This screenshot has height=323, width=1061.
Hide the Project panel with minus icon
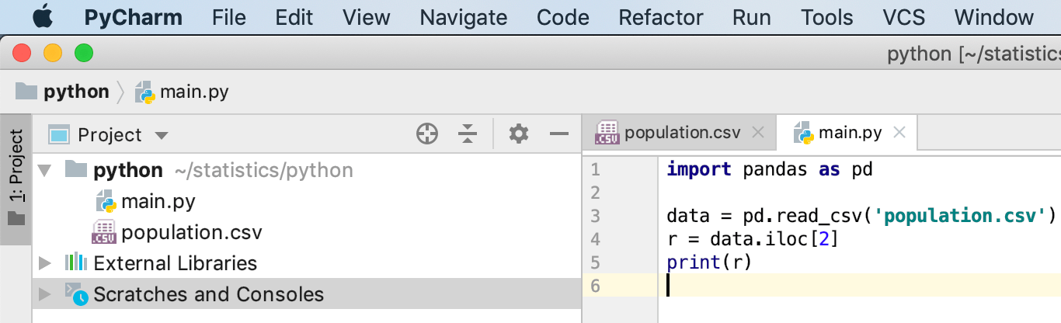[x=559, y=134]
